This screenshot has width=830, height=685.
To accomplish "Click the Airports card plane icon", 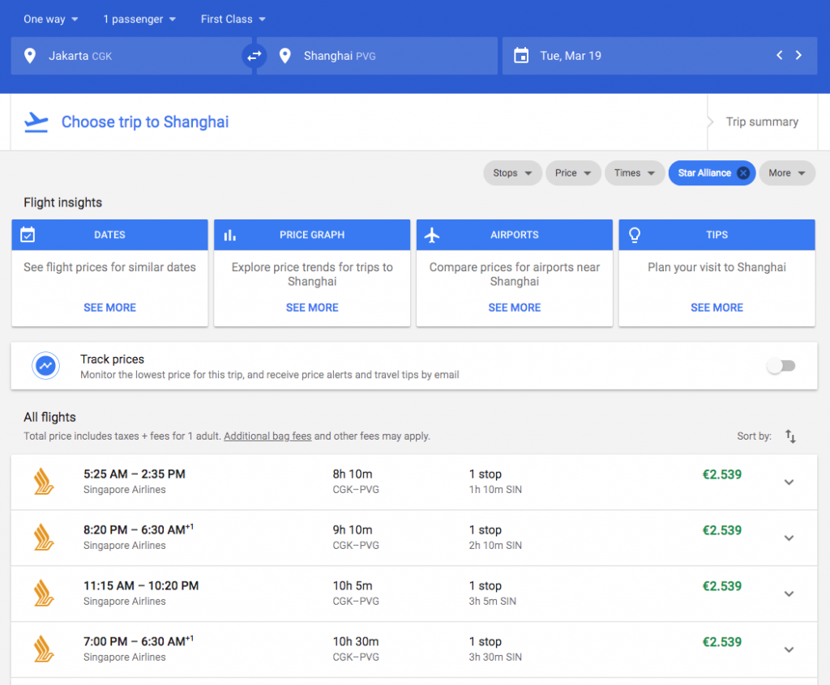I will point(432,235).
